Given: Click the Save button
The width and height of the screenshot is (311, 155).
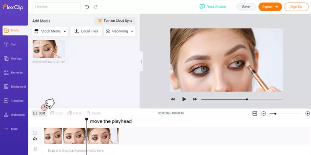Looking at the screenshot, I should [x=246, y=7].
